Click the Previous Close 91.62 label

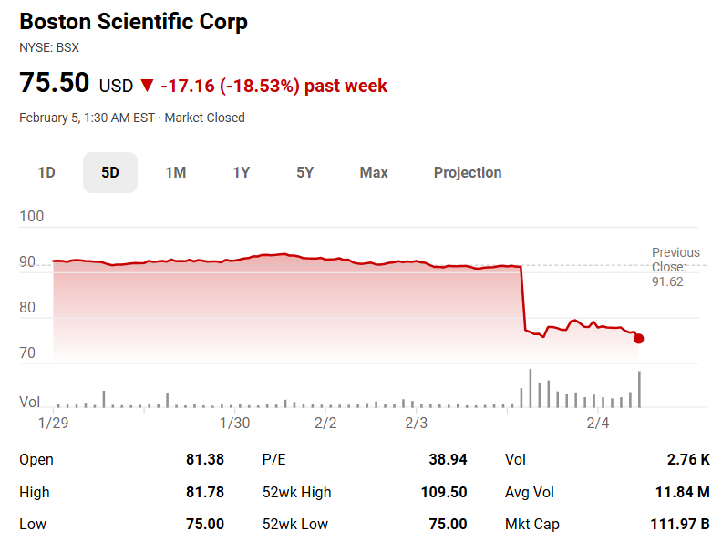coord(676,267)
